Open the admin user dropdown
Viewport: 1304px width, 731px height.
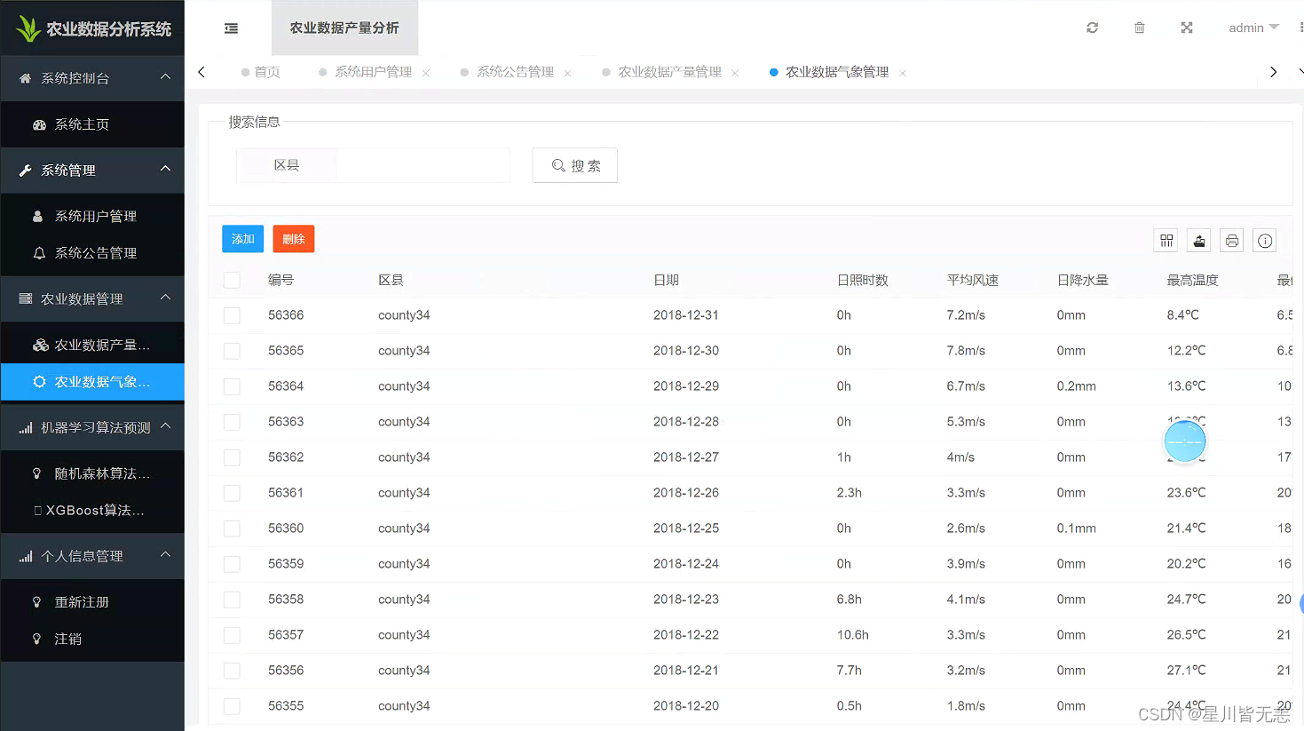[x=1253, y=28]
